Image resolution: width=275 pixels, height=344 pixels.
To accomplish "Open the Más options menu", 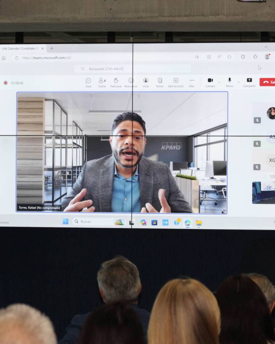I will point(192,82).
